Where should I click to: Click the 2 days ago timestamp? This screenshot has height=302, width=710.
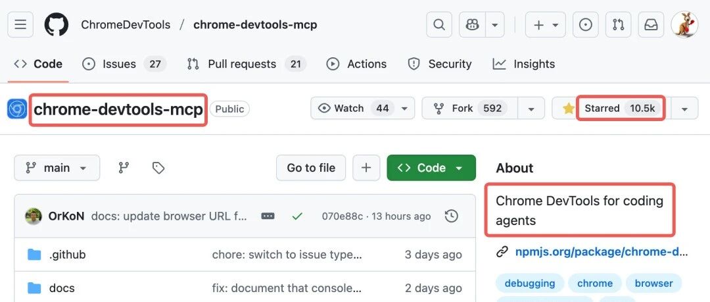[x=433, y=288]
